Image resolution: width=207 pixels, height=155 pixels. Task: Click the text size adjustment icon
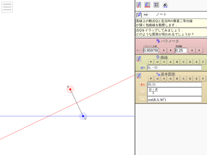pos(165,5)
